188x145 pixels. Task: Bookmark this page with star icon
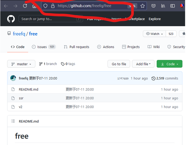click(x=143, y=6)
